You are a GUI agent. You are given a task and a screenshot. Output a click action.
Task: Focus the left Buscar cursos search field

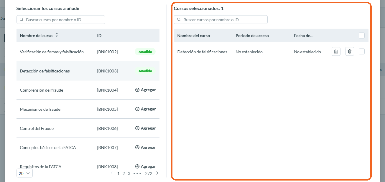click(61, 20)
